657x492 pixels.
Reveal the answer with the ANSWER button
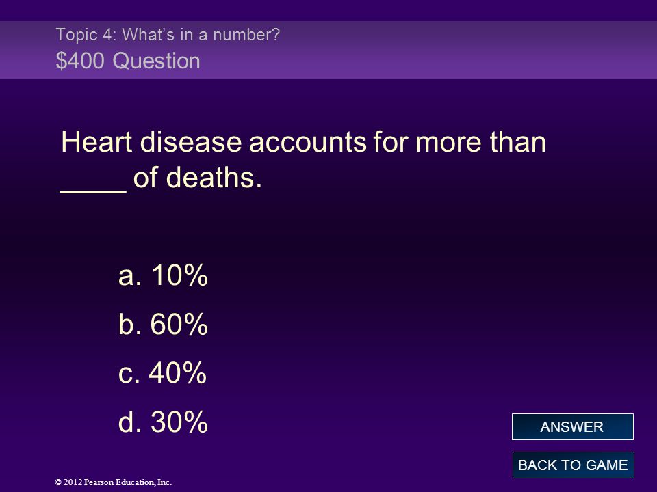(572, 426)
